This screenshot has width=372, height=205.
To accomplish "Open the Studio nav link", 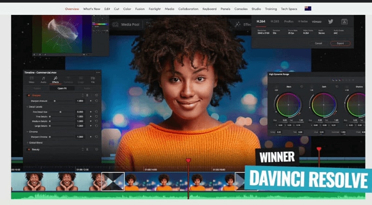I will [x=256, y=9].
